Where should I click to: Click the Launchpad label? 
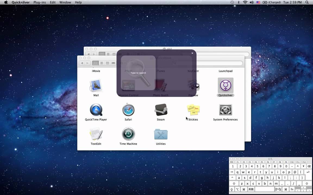point(226,71)
